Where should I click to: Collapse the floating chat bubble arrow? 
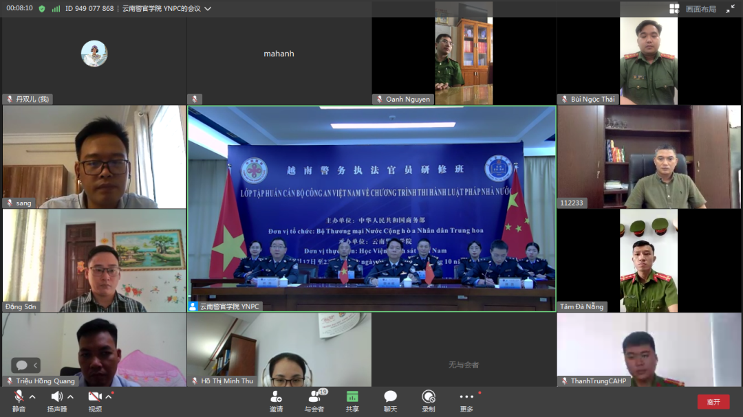coord(36,365)
